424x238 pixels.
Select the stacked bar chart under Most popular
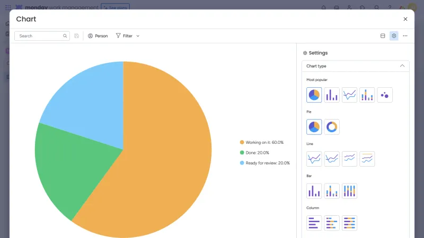pyautogui.click(x=367, y=95)
